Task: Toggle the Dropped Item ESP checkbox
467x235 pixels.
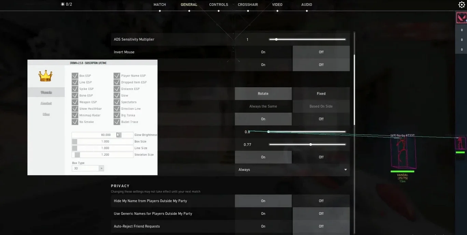Action: [117, 82]
